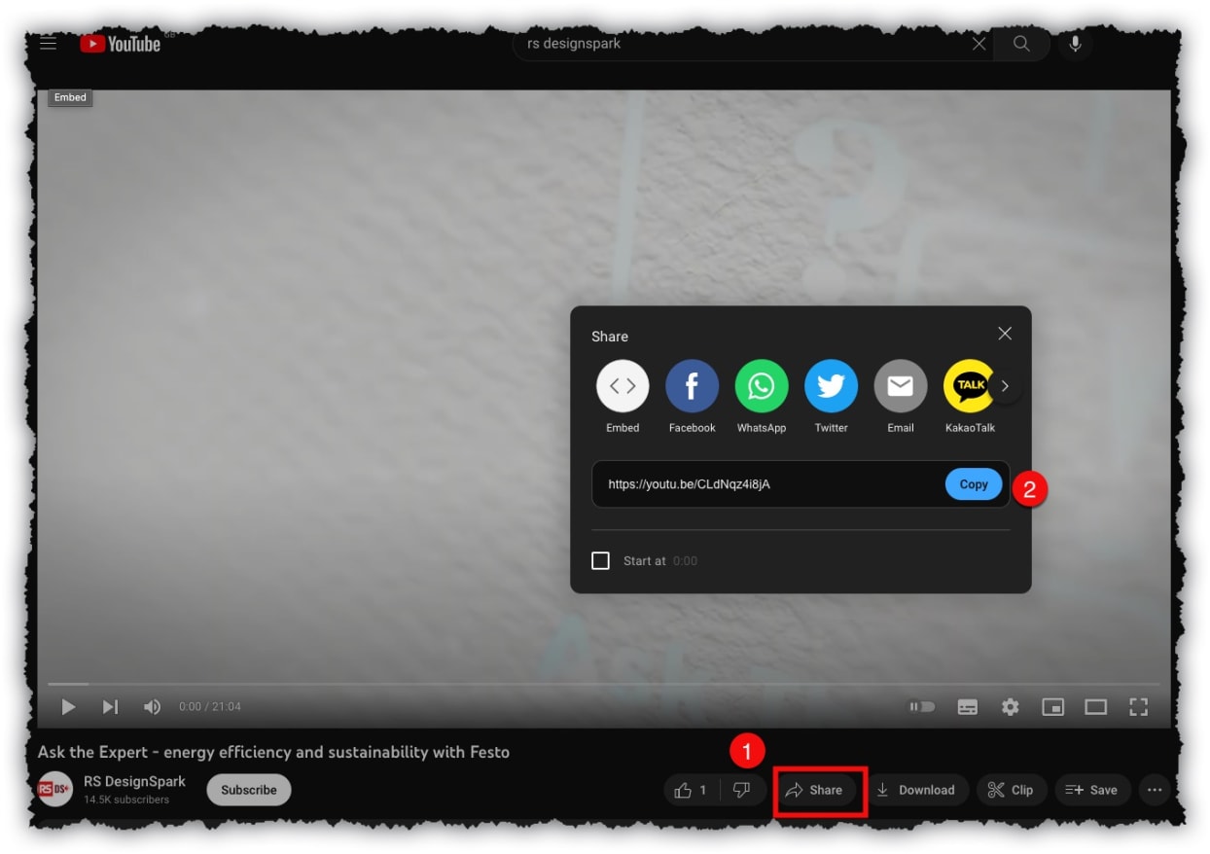Image resolution: width=1210 pixels, height=854 pixels.
Task: Share the video to Facebook
Action: pos(692,385)
